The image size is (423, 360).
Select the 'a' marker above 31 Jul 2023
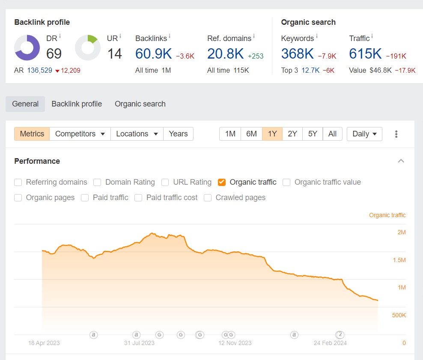[137, 335]
